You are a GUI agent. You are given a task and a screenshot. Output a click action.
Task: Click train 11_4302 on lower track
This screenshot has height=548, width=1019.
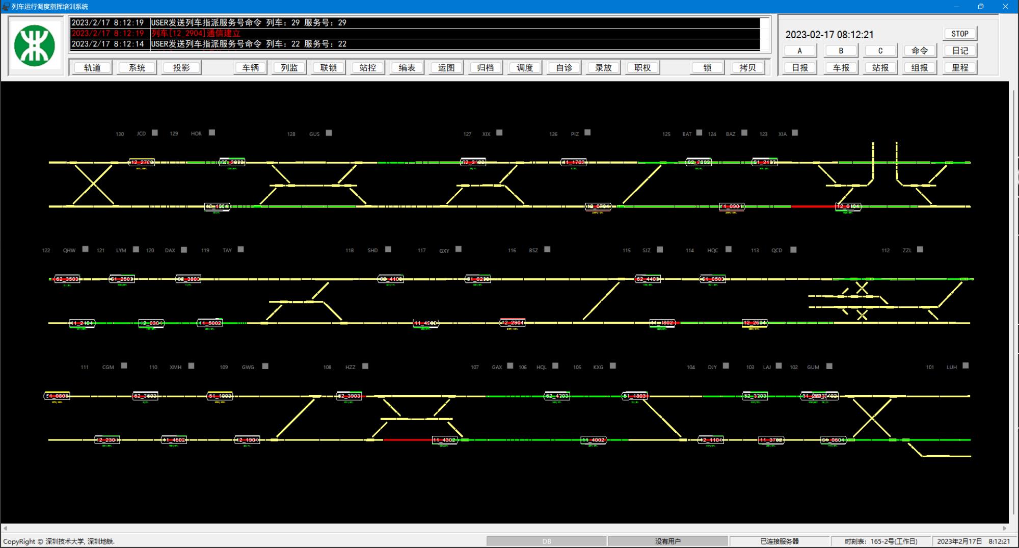[x=444, y=440]
